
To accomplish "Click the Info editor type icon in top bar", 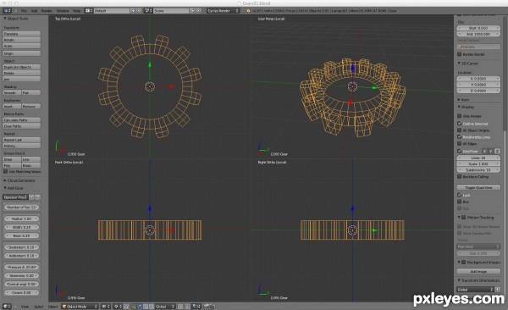I will point(7,11).
